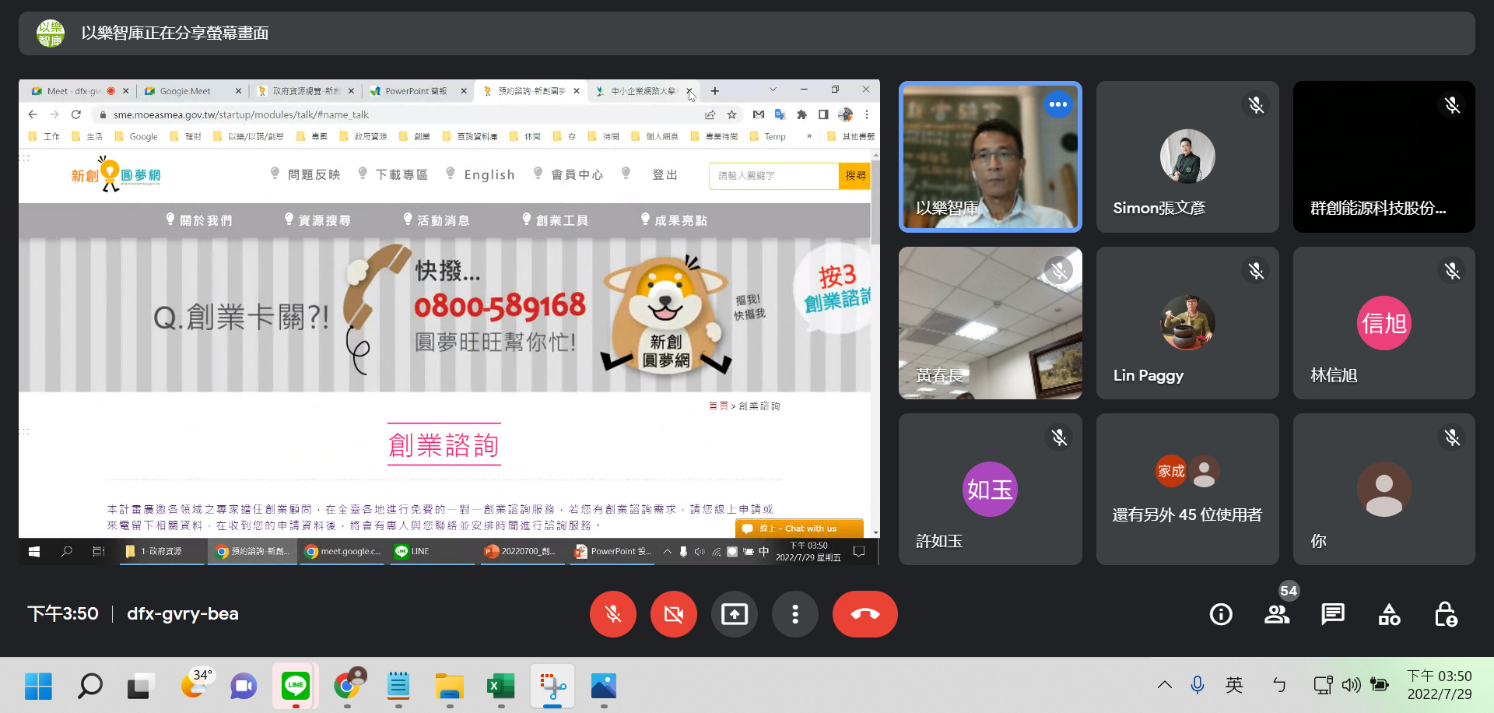Click the present screen icon
This screenshot has width=1494, height=713.
[x=735, y=614]
